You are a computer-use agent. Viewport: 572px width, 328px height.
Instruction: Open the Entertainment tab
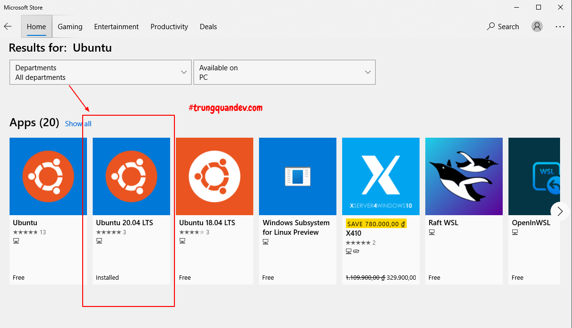point(117,27)
